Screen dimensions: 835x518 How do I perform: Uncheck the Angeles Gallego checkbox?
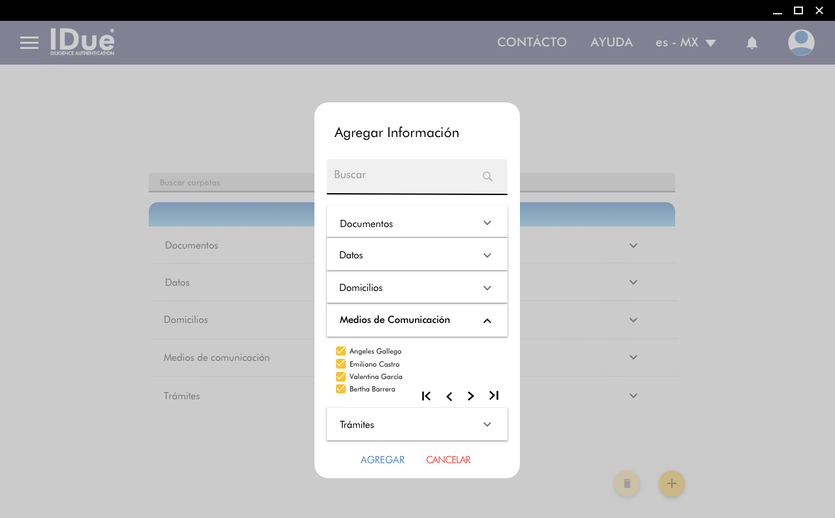pos(341,351)
